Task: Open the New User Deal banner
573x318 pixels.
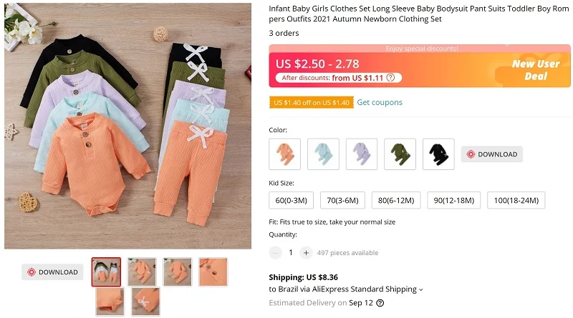Action: pyautogui.click(x=536, y=70)
